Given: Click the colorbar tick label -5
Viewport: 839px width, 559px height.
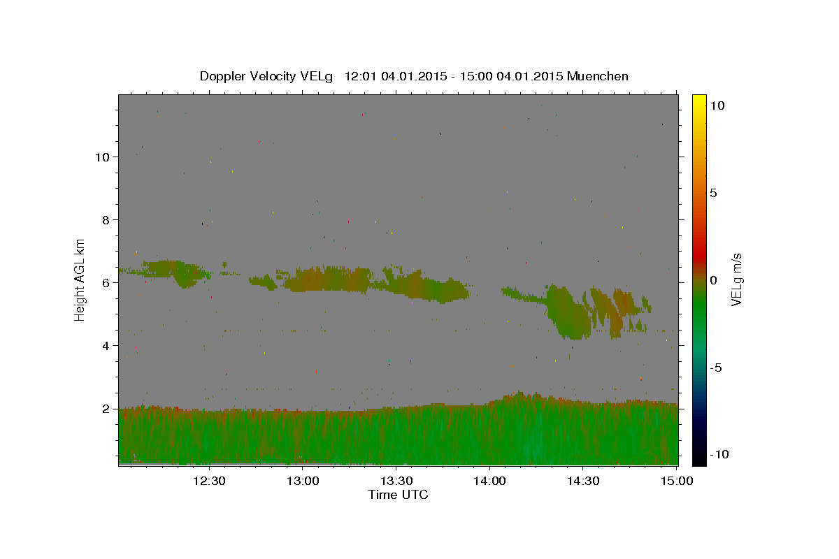Looking at the screenshot, I should point(715,368).
